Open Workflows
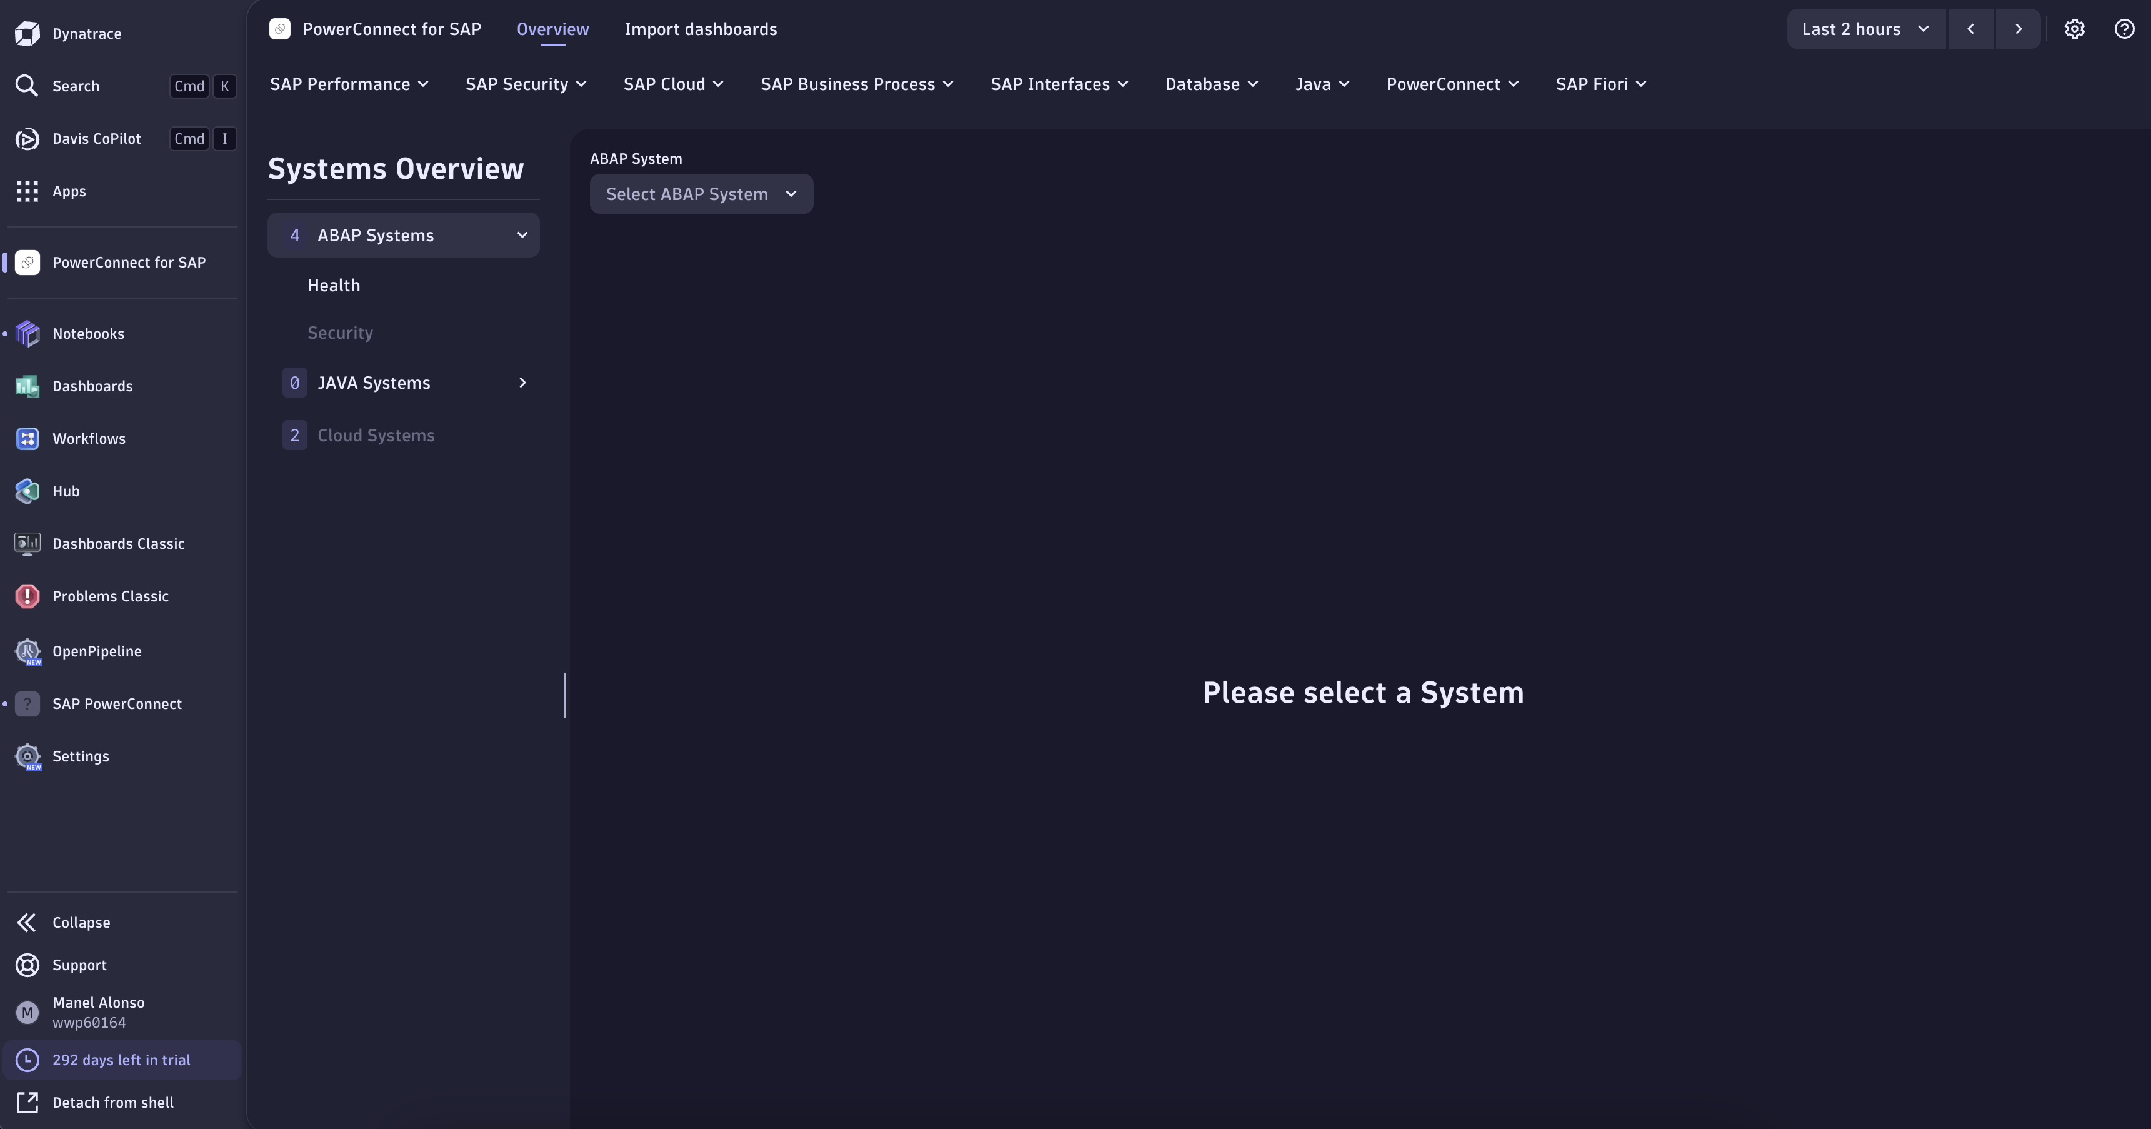The image size is (2151, 1129). click(89, 438)
